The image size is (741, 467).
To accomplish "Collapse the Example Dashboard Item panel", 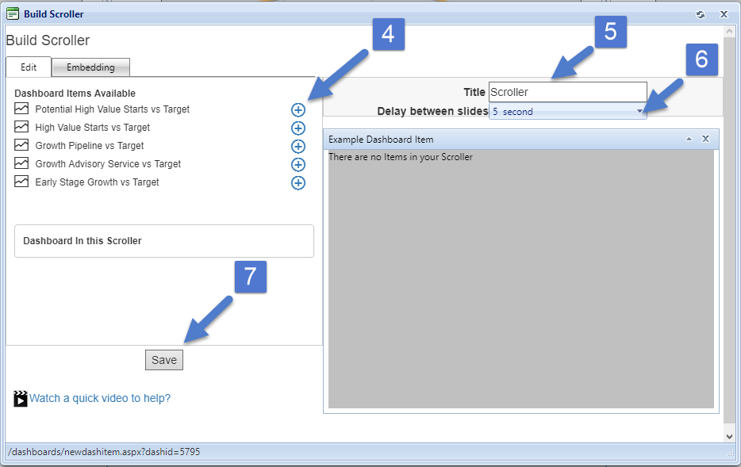I will point(689,139).
